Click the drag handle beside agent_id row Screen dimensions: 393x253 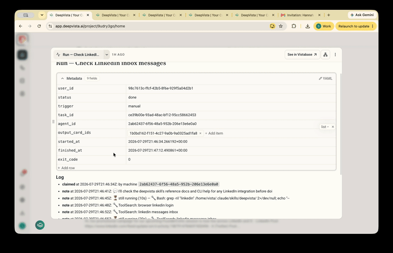coord(53,122)
